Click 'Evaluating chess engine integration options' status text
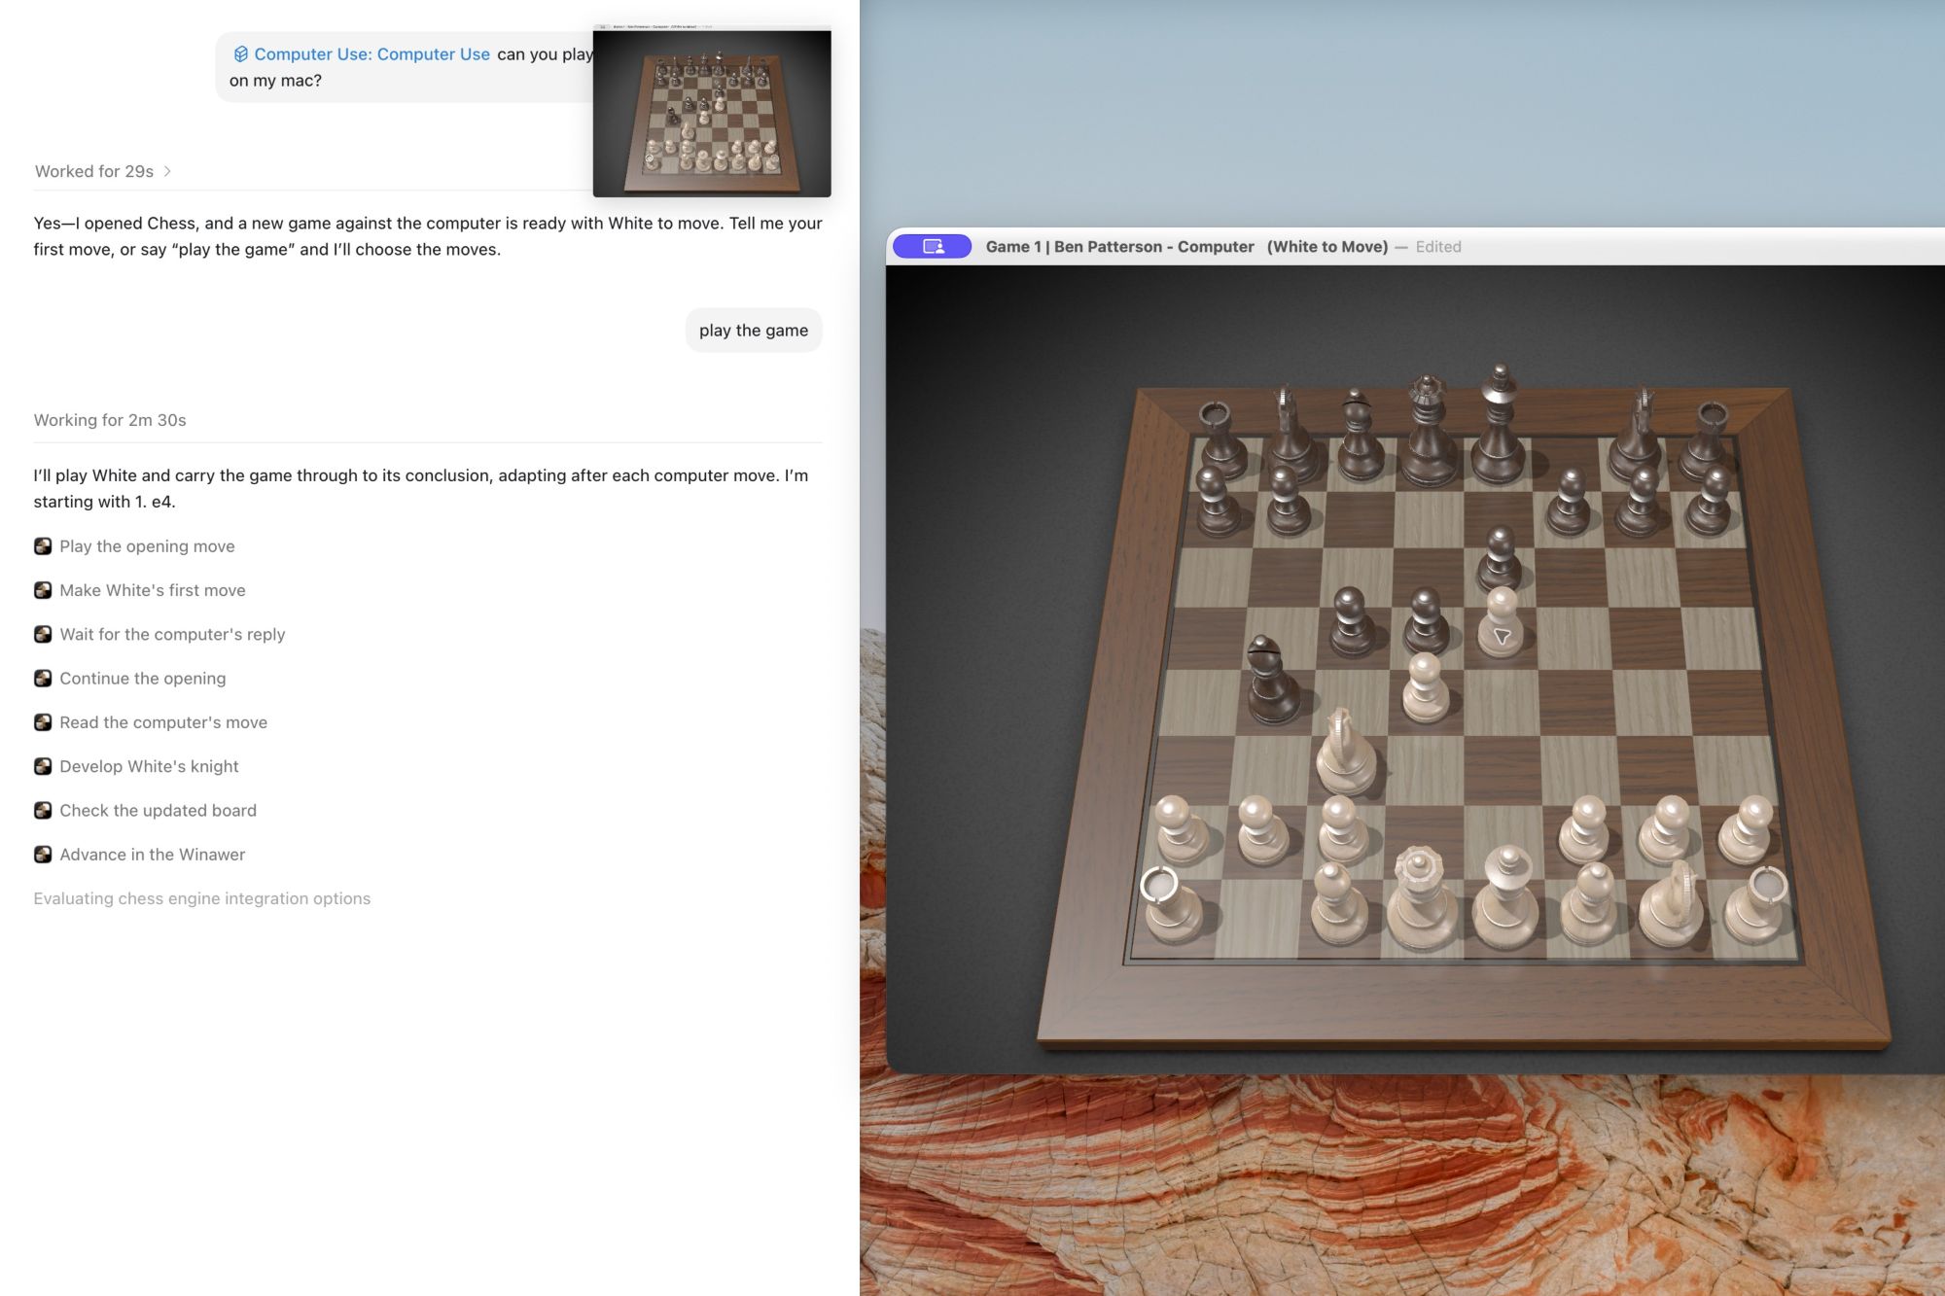Screen dimensions: 1945x1296 coord(202,898)
